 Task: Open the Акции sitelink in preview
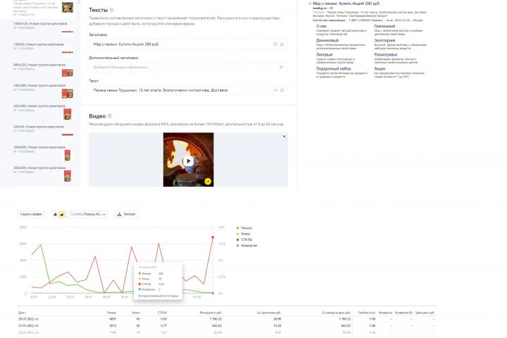point(380,68)
